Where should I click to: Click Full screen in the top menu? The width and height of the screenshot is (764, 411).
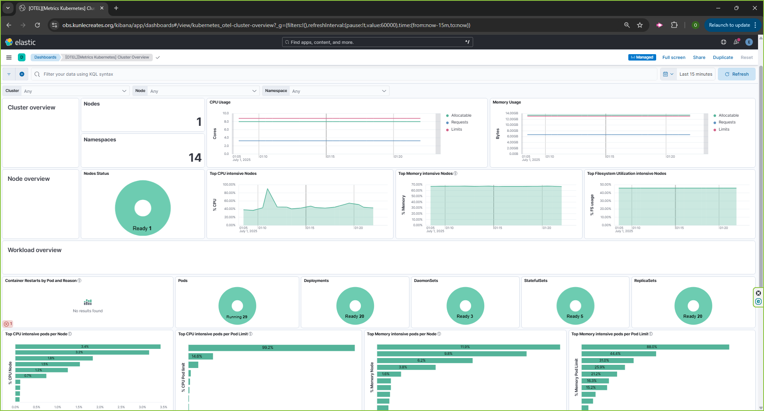point(674,57)
